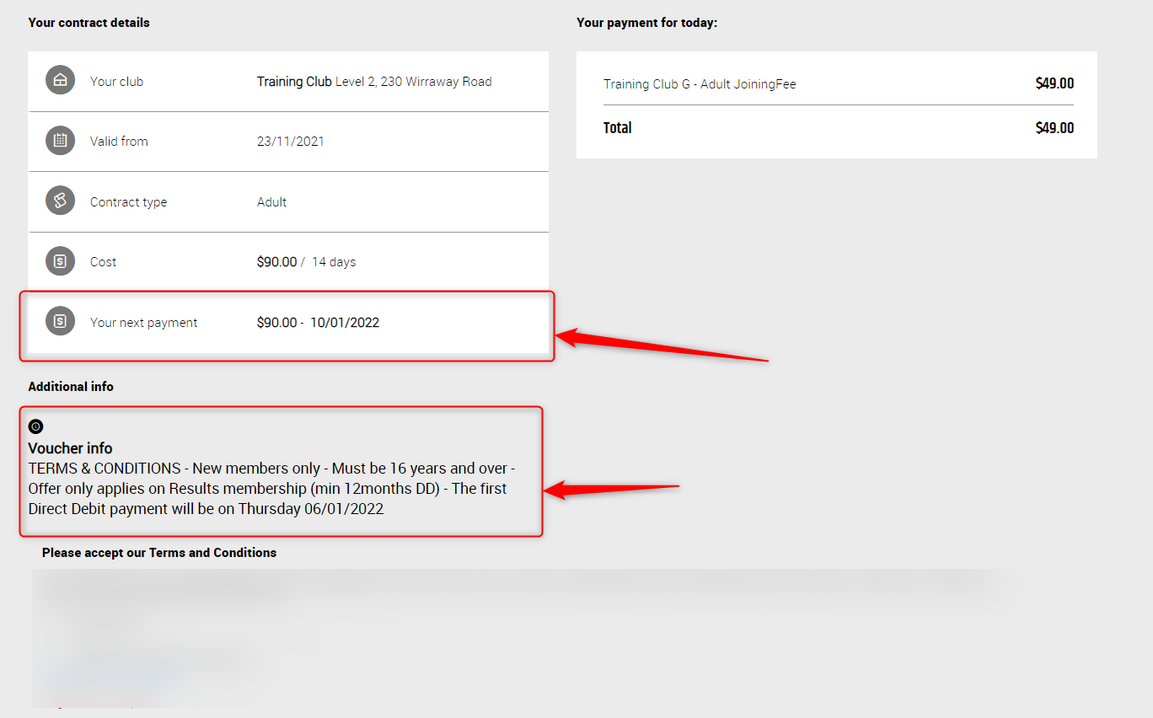Click the dollar icon beside Your next payment

pyautogui.click(x=60, y=321)
